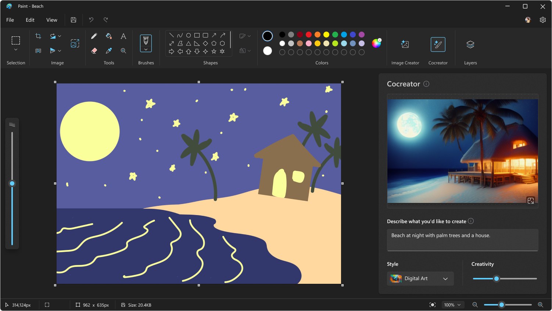Click the prompt description text field

click(x=462, y=240)
